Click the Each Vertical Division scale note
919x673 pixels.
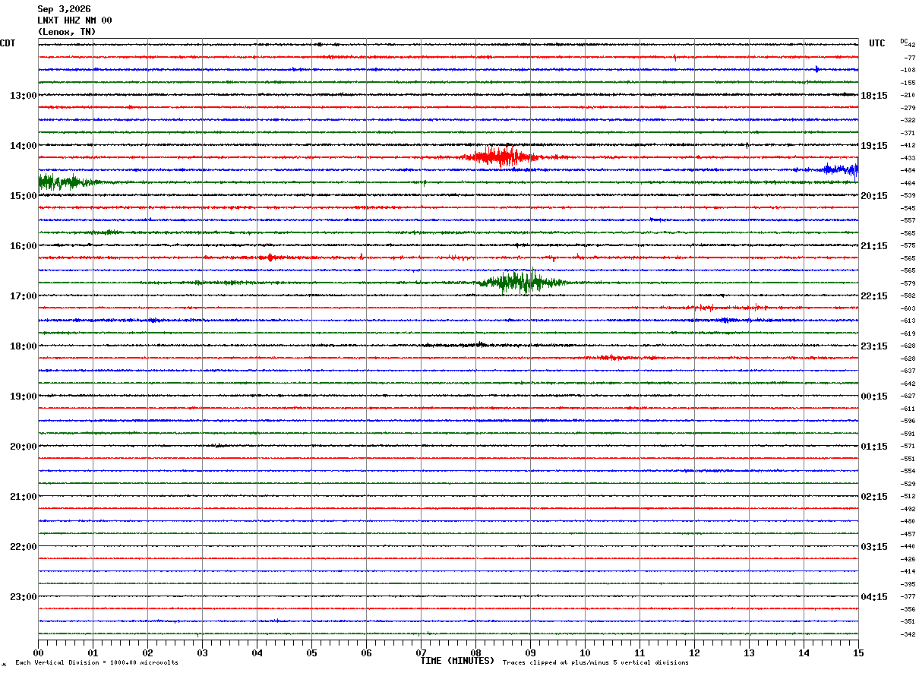(x=96, y=662)
